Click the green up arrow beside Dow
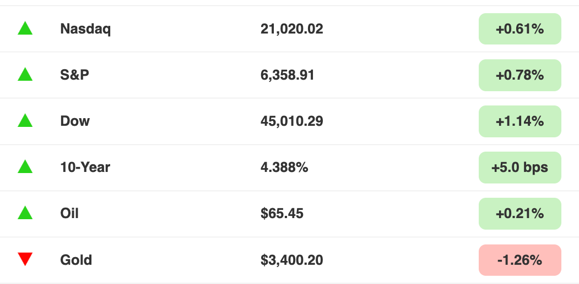 pyautogui.click(x=25, y=121)
